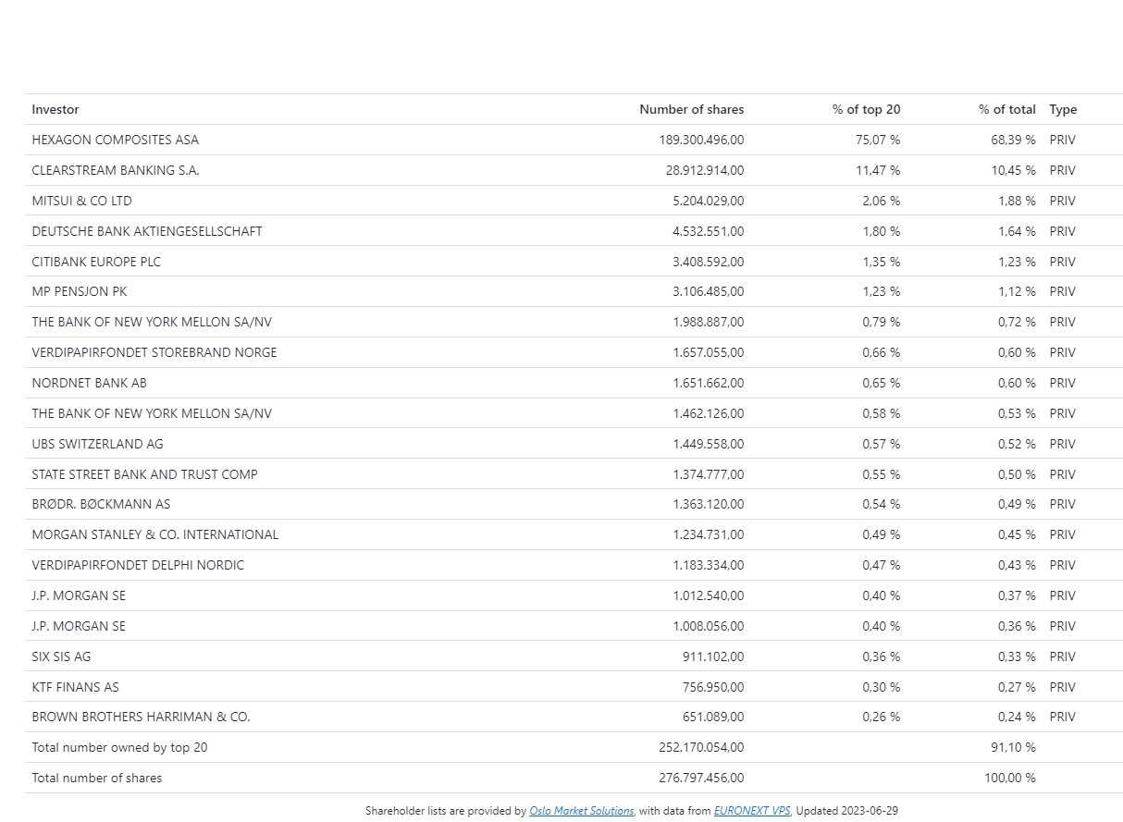This screenshot has width=1123, height=822.
Task: Select the SIX SIS AG shareholder row
Action: [x=61, y=656]
